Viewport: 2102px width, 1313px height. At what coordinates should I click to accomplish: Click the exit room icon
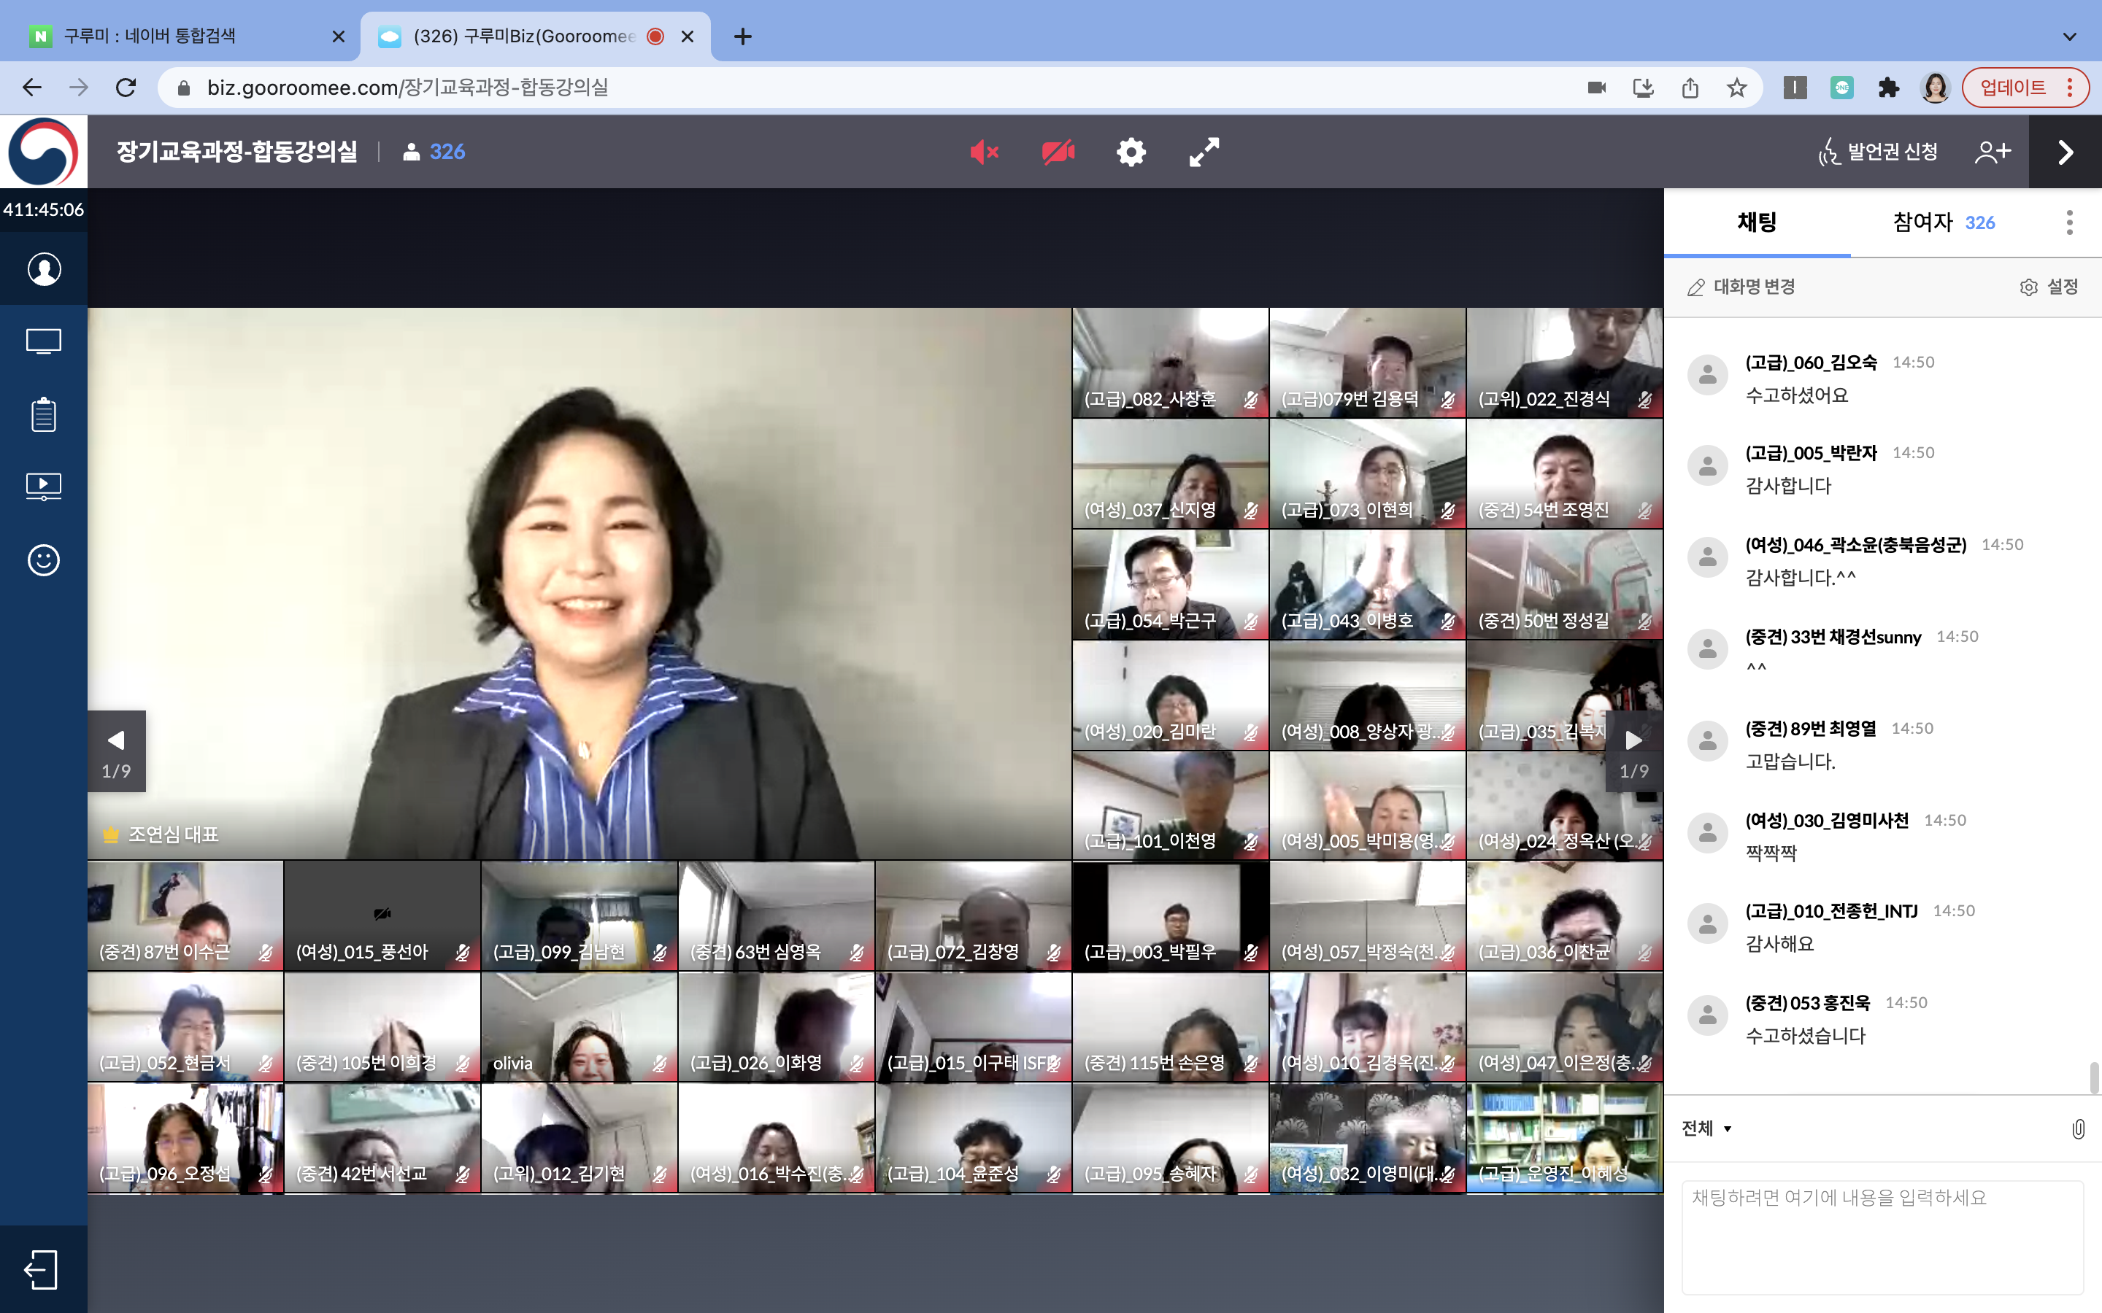point(41,1269)
